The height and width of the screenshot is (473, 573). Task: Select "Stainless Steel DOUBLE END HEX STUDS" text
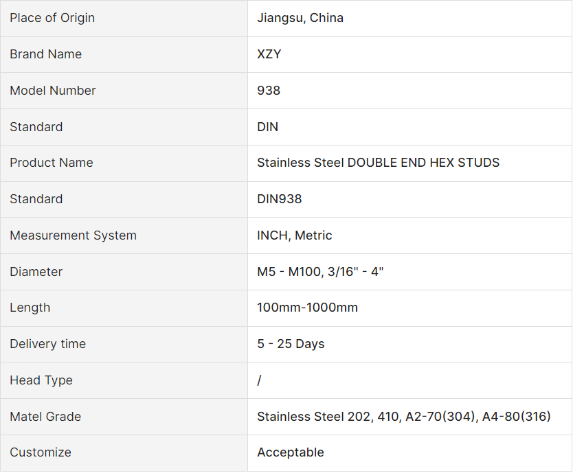point(378,163)
